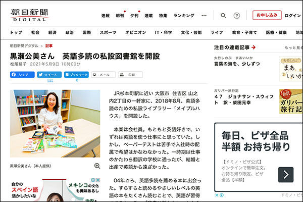303x202 pixels.
Task: Go to the スポーツ section tab
Action: tap(108, 32)
